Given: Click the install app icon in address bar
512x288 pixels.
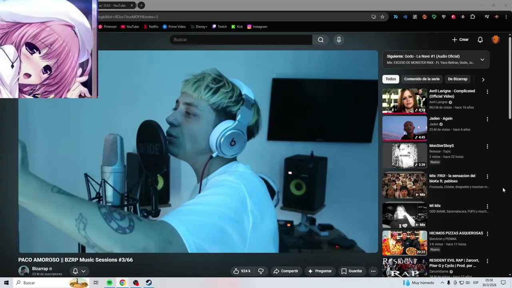Looking at the screenshot, I should point(374,17).
